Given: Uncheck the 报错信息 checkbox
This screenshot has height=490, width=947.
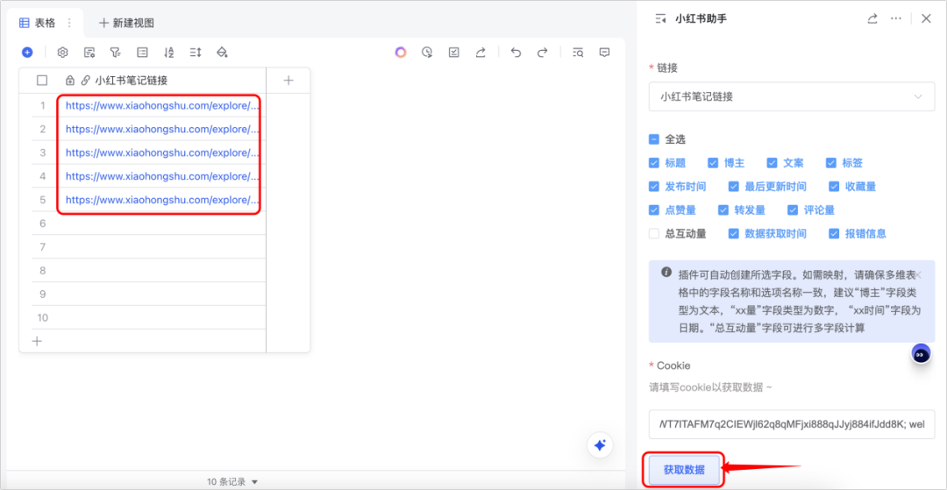Looking at the screenshot, I should [834, 233].
